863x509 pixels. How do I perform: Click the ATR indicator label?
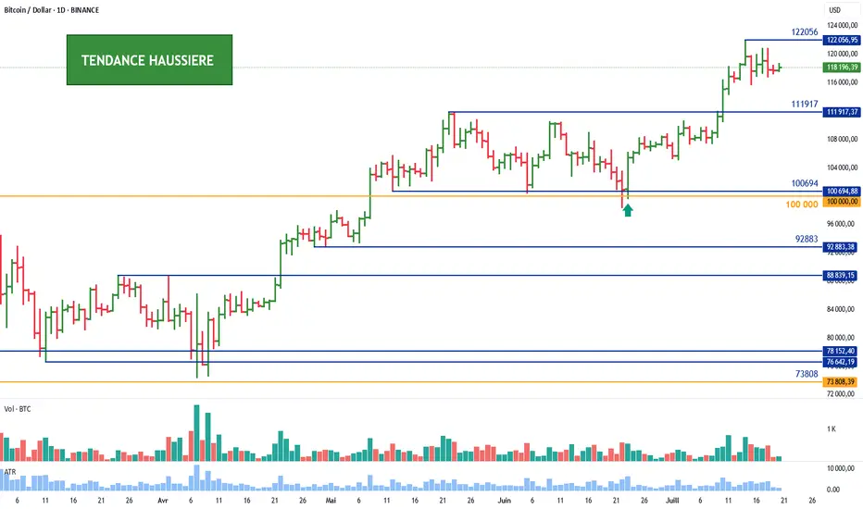point(10,470)
